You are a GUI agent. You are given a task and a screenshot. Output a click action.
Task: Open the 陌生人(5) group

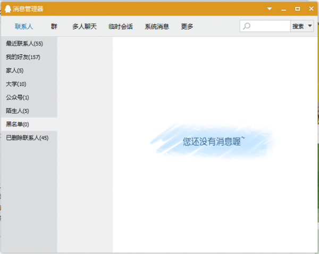[18, 111]
